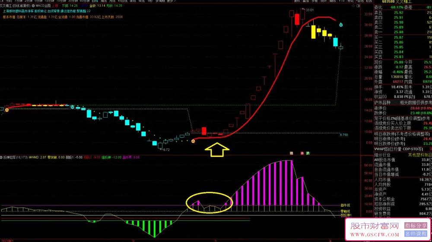
Task: Click the 卖五 price 25.92
Action: (398, 12)
